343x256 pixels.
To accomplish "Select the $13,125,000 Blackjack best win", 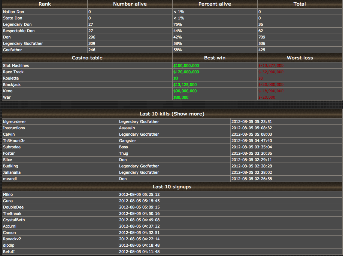I will (185, 84).
